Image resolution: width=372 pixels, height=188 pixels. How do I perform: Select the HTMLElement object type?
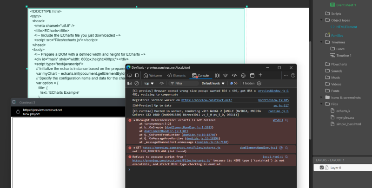(344, 27)
